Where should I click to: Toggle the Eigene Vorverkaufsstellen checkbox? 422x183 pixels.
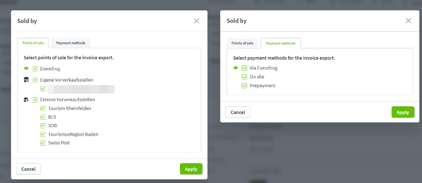click(35, 80)
